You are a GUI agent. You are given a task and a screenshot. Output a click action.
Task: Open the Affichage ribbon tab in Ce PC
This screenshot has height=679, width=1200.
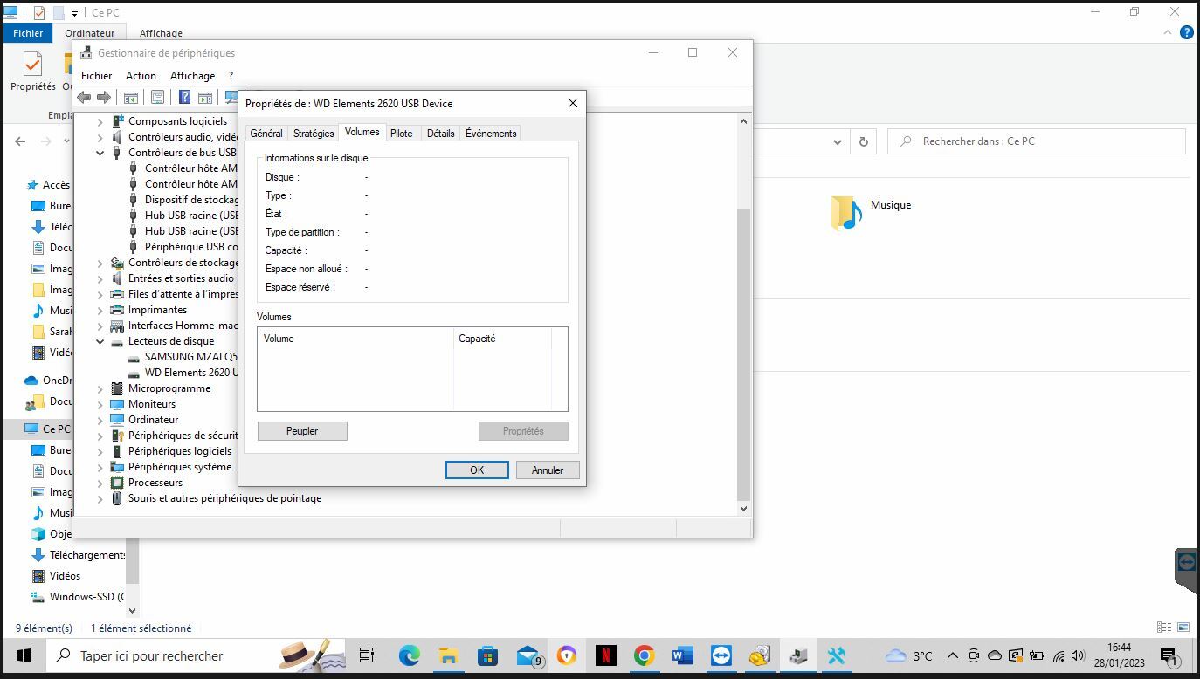[161, 33]
